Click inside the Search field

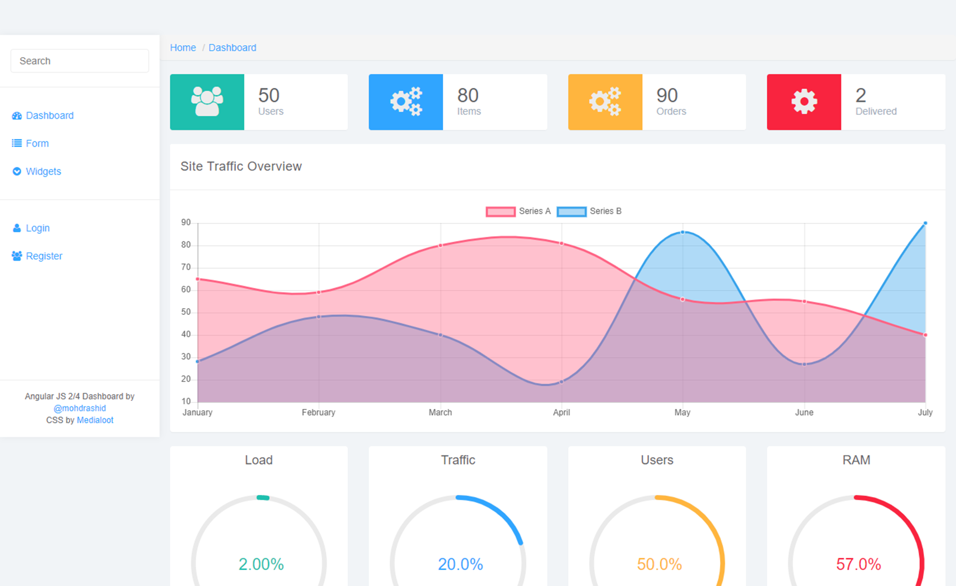(79, 60)
